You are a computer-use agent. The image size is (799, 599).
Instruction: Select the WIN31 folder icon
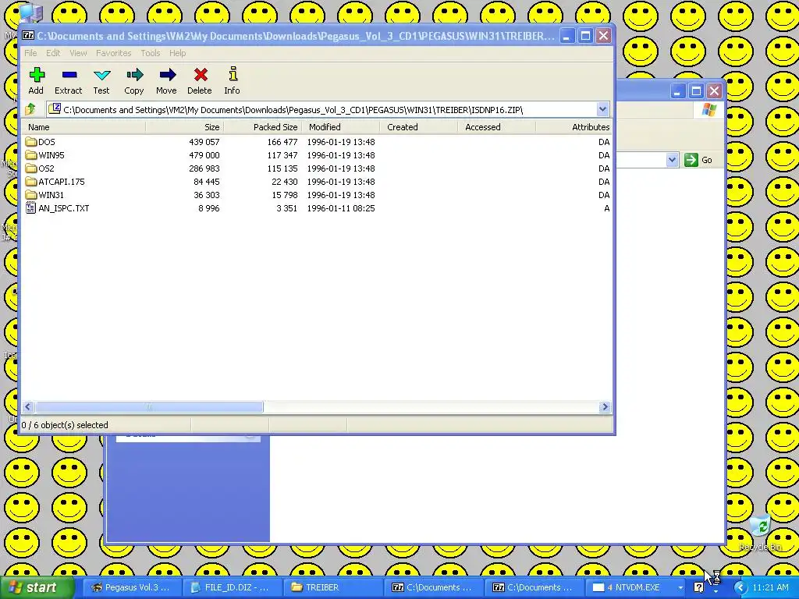(31, 194)
